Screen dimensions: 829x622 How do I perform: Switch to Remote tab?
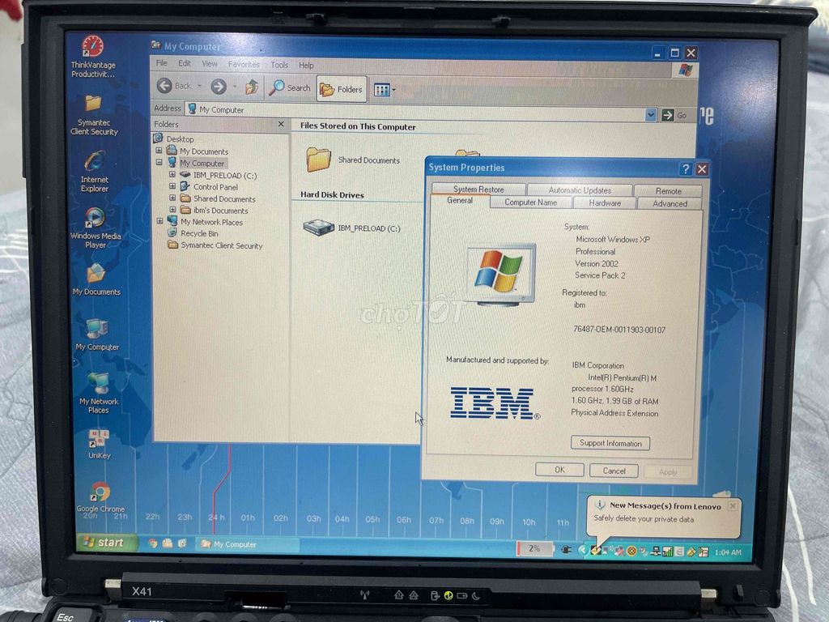668,191
